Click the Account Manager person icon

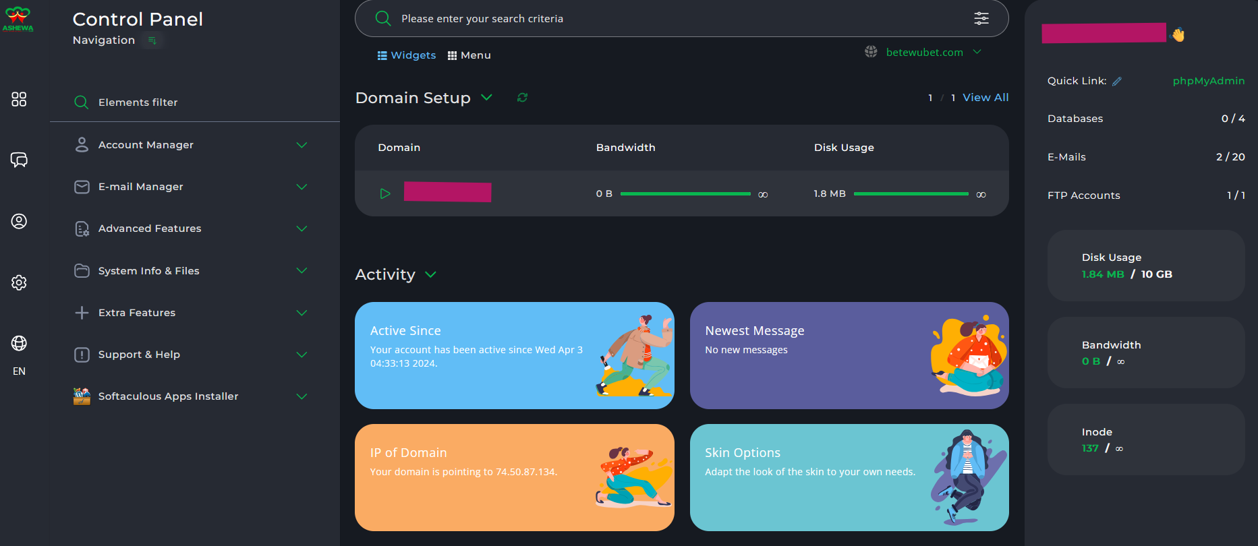82,145
